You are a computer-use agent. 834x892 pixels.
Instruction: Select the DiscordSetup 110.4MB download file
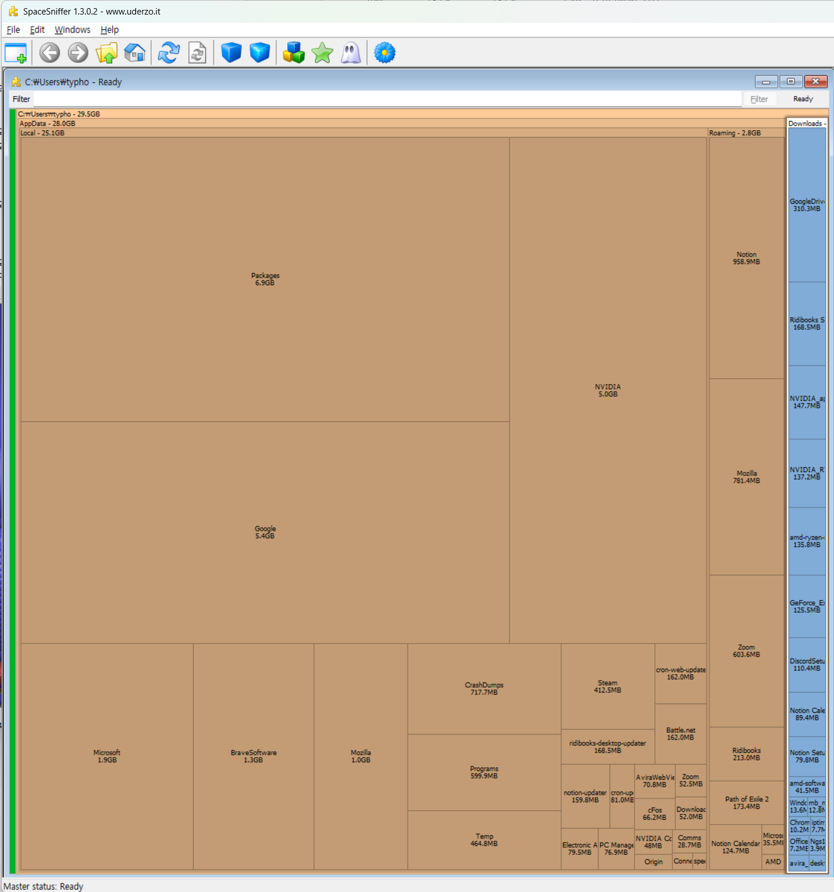tap(807, 664)
